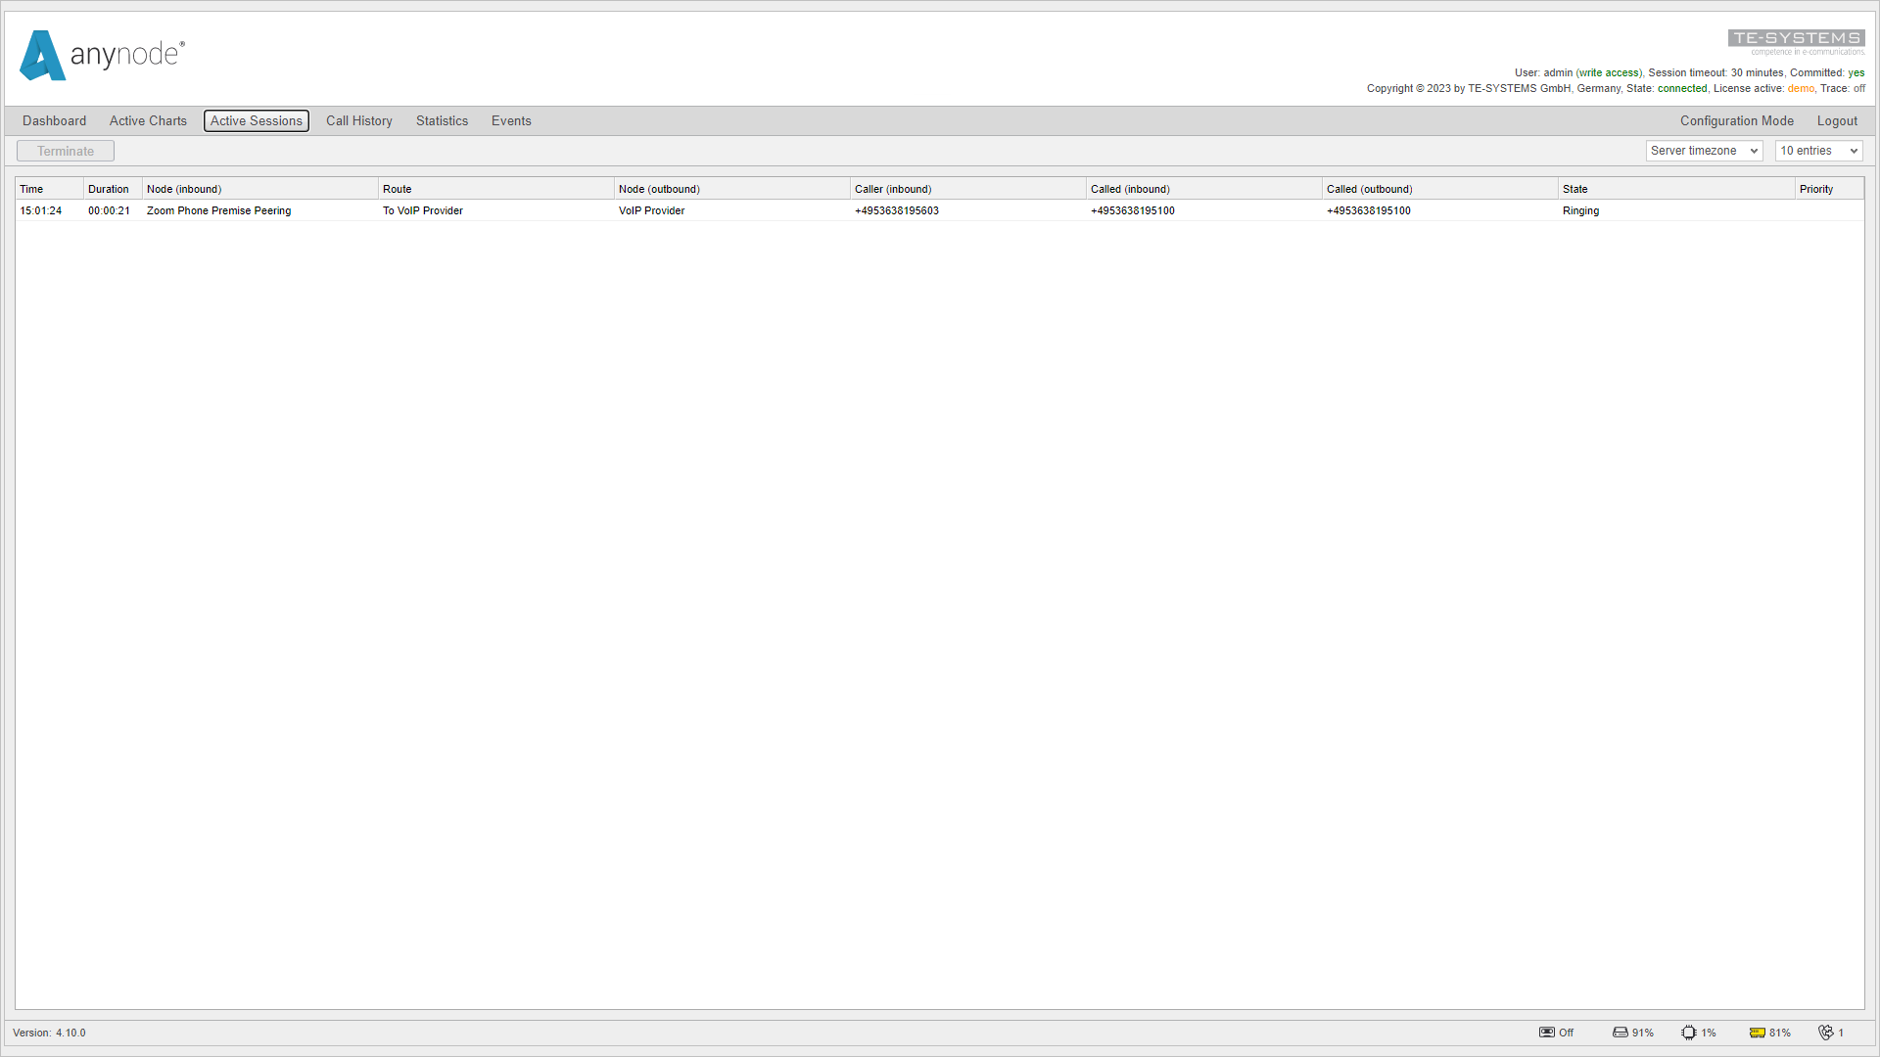
Task: Click the Logout button
Action: point(1837,121)
